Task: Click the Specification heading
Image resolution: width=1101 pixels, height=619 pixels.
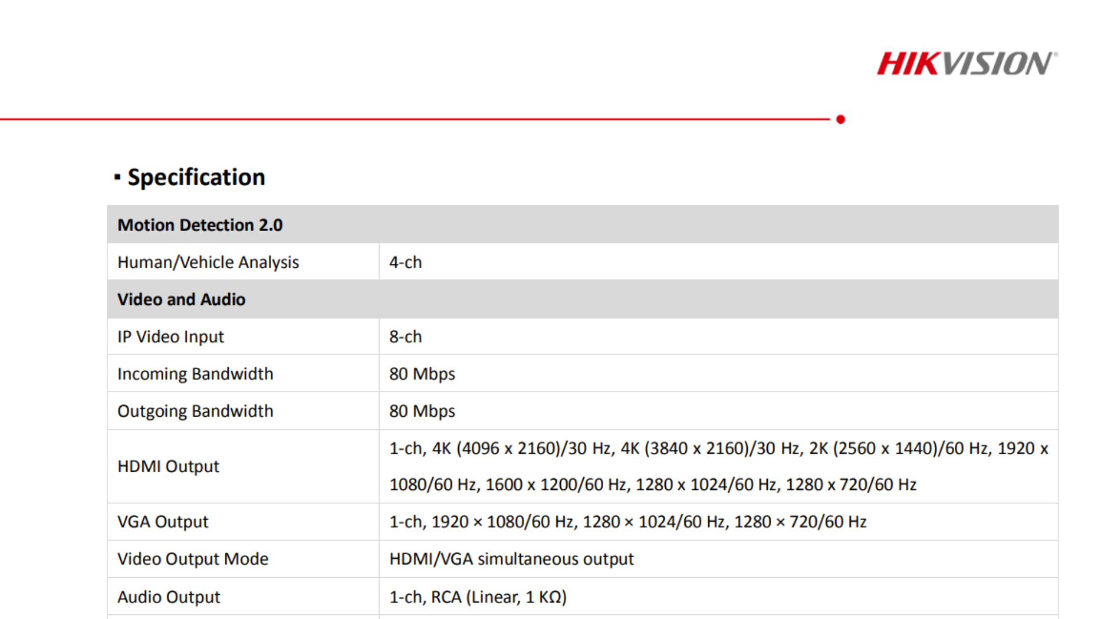Action: click(196, 177)
